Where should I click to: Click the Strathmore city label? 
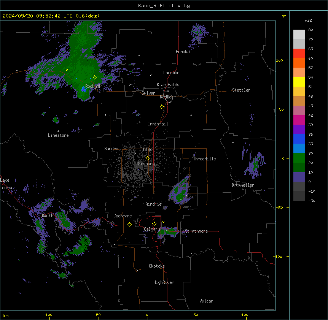coord(196,231)
